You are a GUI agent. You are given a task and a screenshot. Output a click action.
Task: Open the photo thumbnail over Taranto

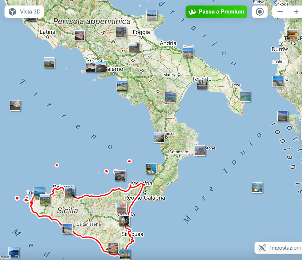pos(202,84)
